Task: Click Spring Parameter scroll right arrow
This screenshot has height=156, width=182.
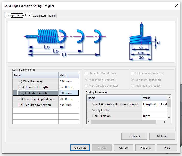Action: [164, 122]
